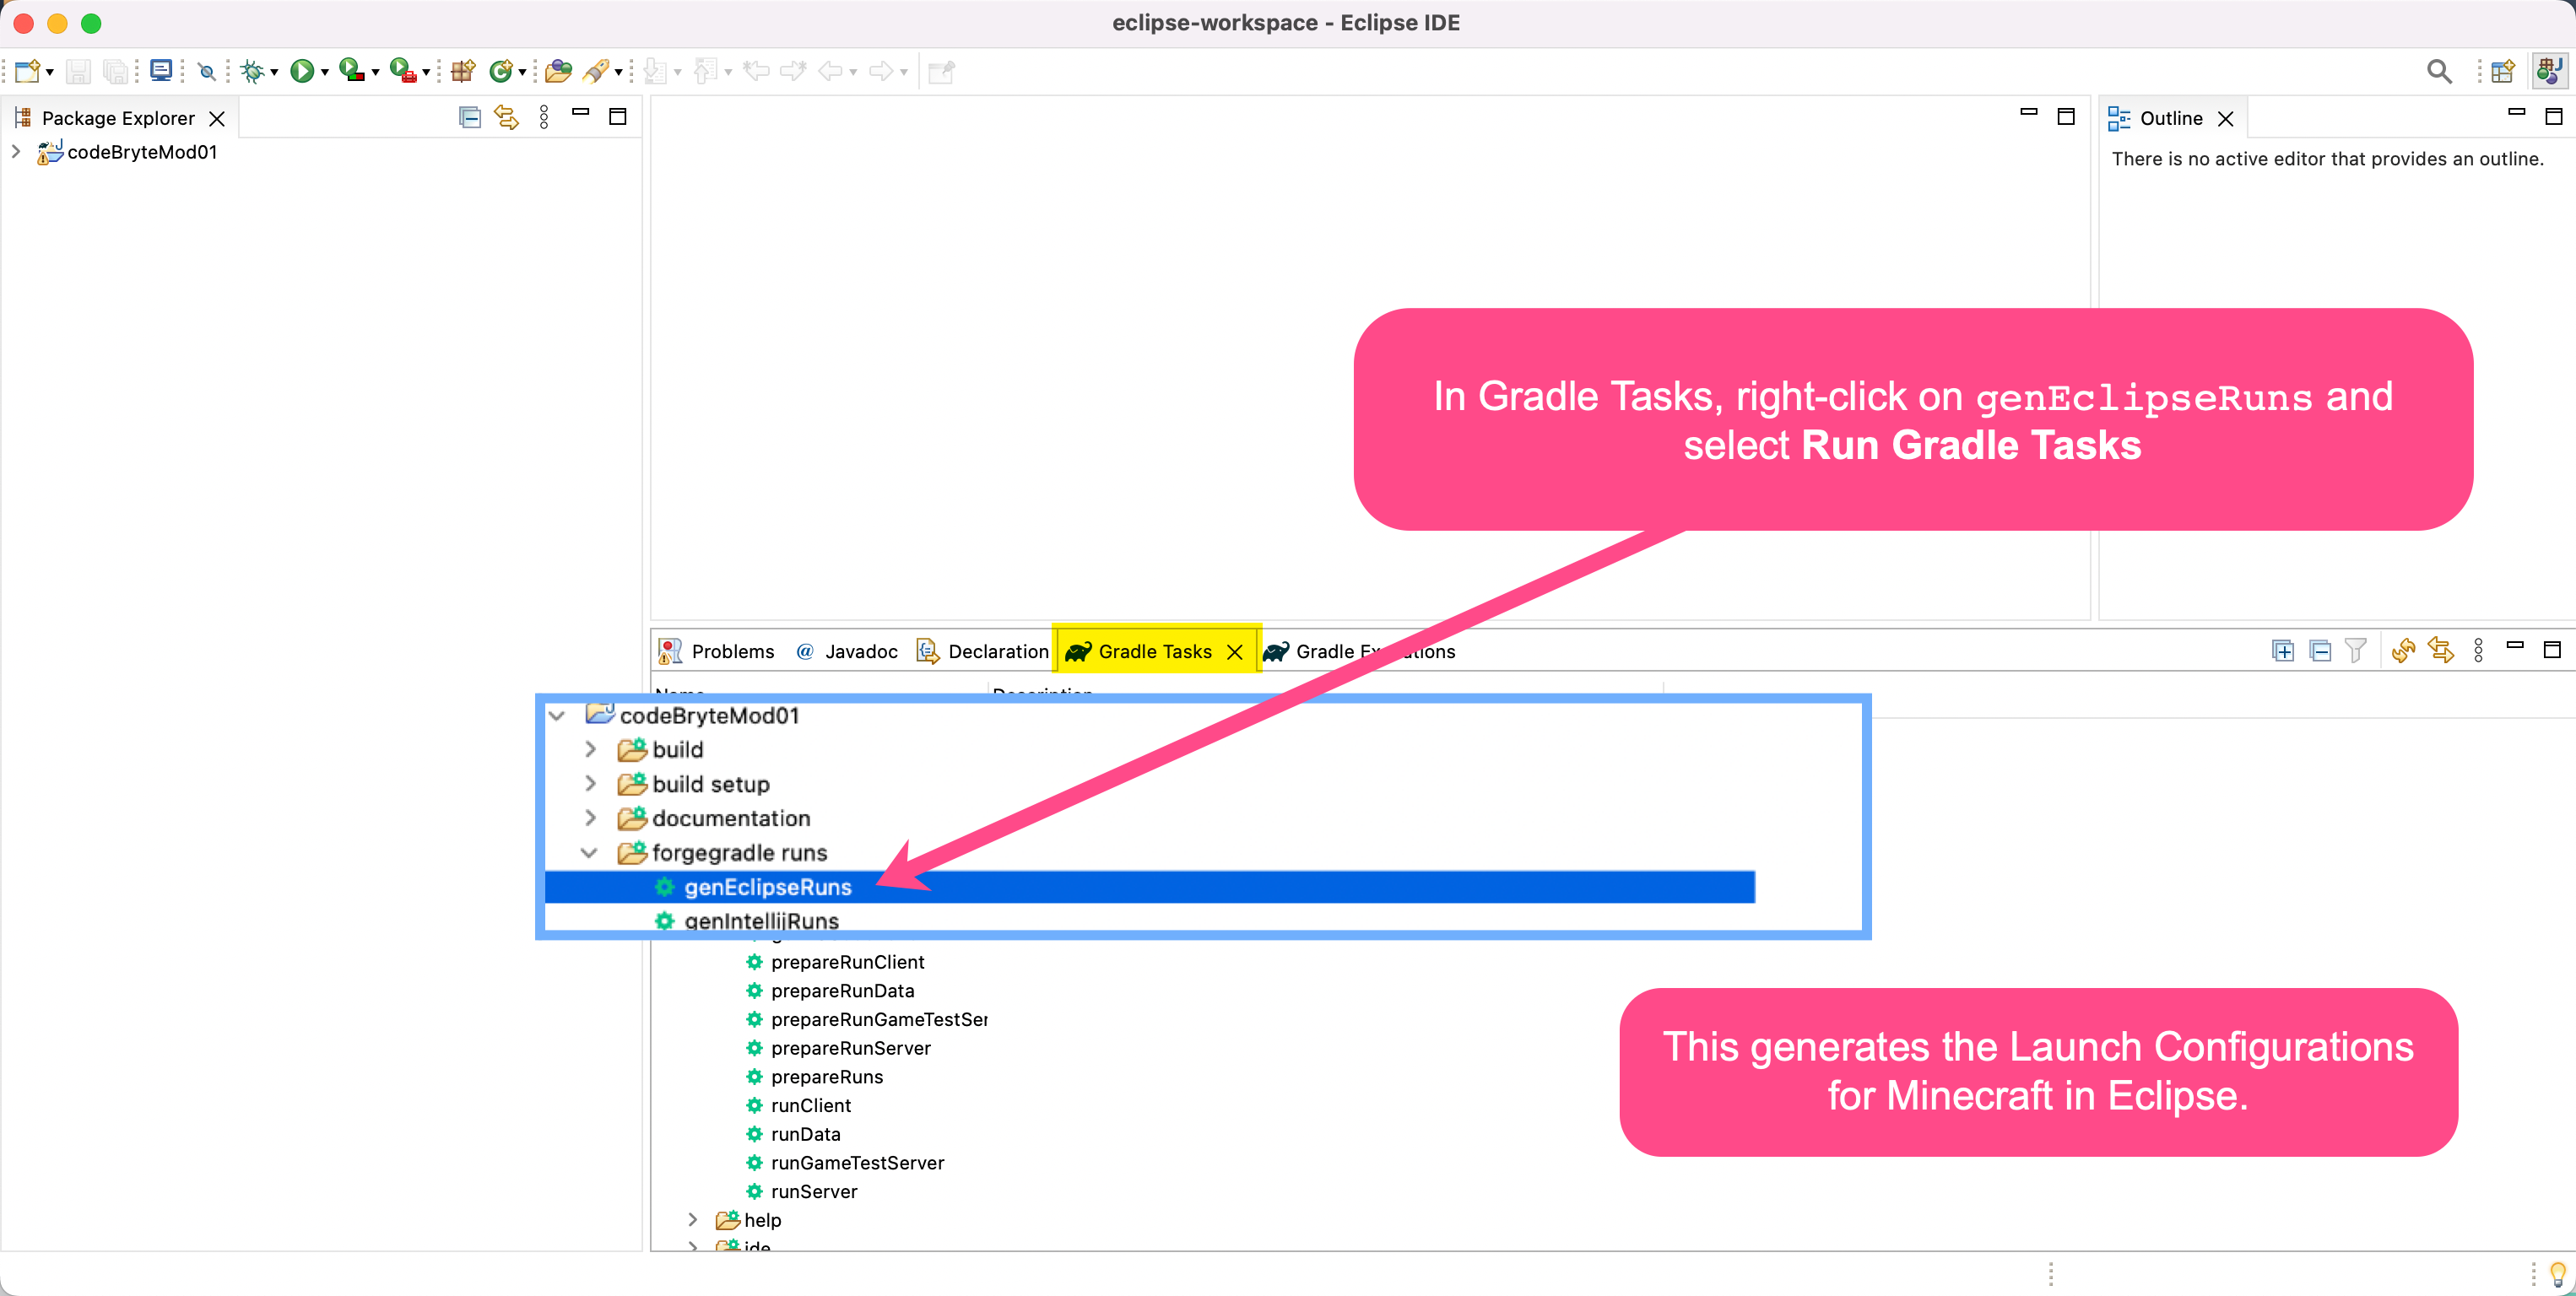Open Gradle Tasks View Menu dots
Screen dimensions: 2576x1296
[x=2478, y=651]
